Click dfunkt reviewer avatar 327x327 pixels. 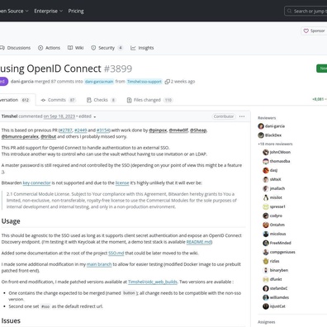pos(266,279)
